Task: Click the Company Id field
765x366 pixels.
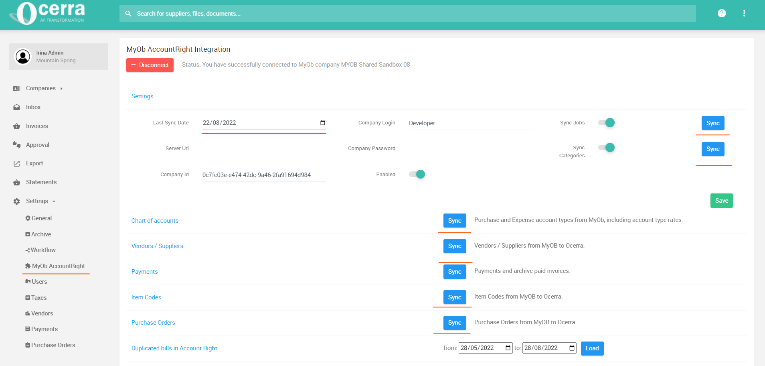Action: tap(264, 175)
